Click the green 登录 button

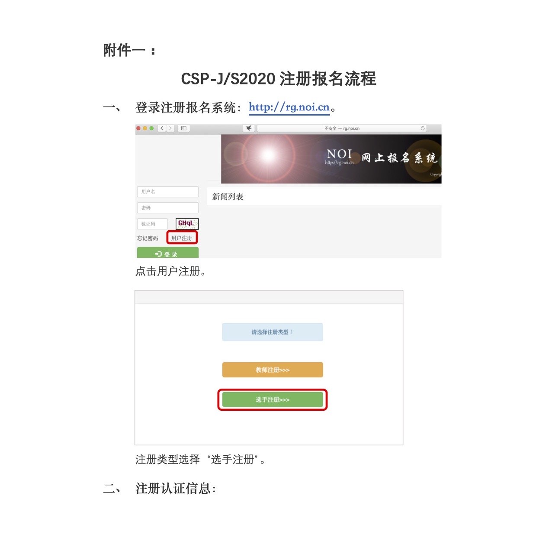coord(168,253)
